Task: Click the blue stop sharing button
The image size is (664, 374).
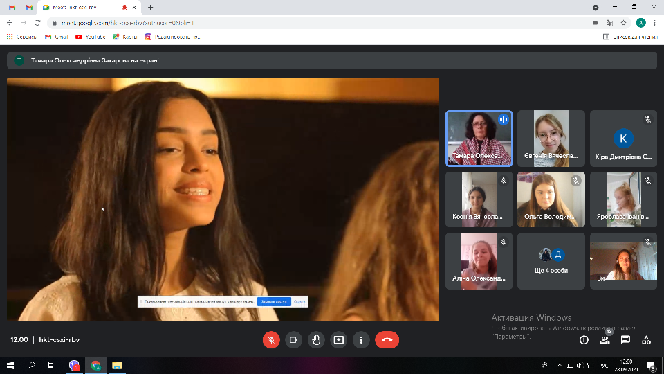Action: tap(274, 302)
